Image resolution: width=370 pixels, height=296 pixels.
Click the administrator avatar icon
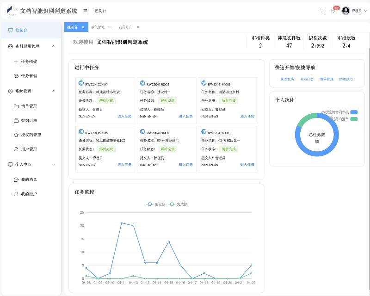[345, 11]
